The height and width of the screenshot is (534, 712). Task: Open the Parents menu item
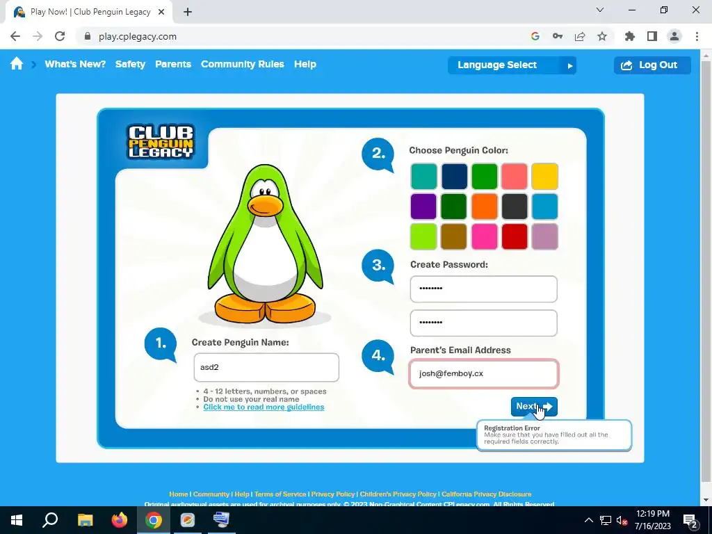(173, 64)
